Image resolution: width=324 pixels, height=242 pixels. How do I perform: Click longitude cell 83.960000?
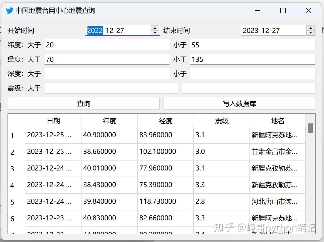tap(166, 135)
